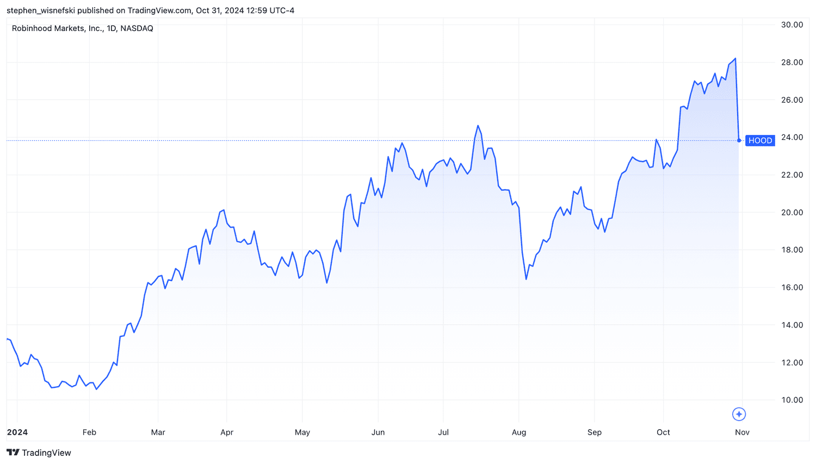This screenshot has height=464, width=816.
Task: Click the 14.00 price axis label
Action: click(x=792, y=325)
